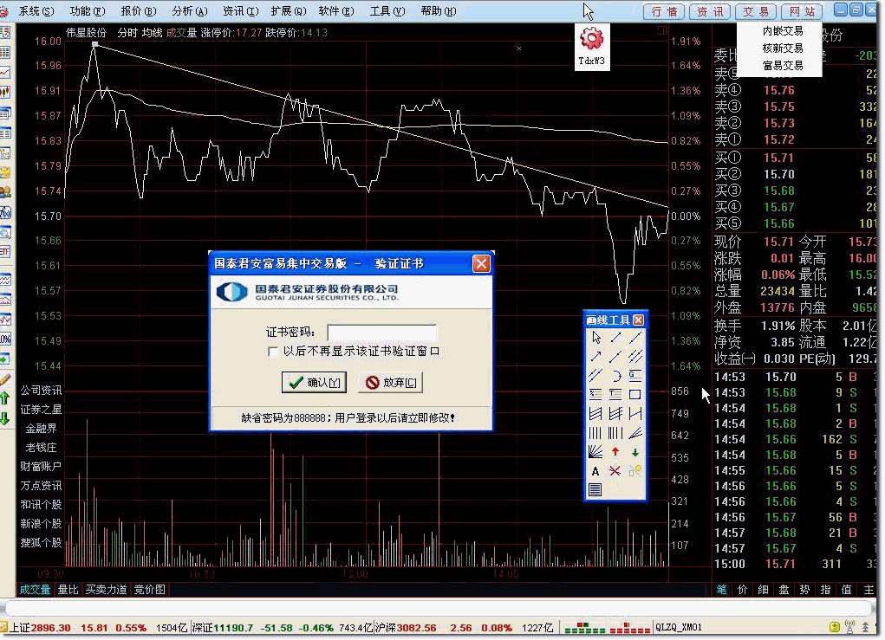The width and height of the screenshot is (885, 640).
Task: Choose 内嵌交易 from dropdown
Action: click(x=782, y=31)
